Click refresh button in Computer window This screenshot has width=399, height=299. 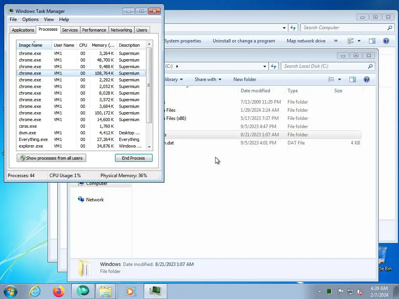[x=293, y=28]
